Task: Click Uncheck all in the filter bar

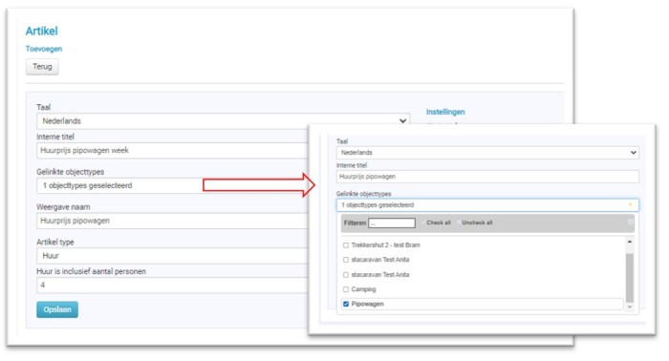Action: pos(477,223)
